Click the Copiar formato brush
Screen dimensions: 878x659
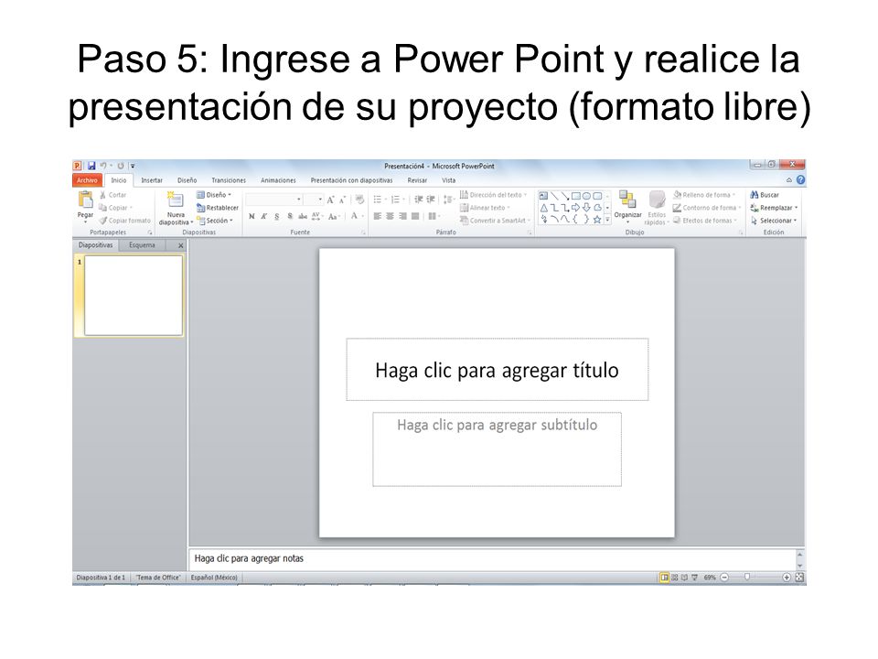pyautogui.click(x=103, y=221)
